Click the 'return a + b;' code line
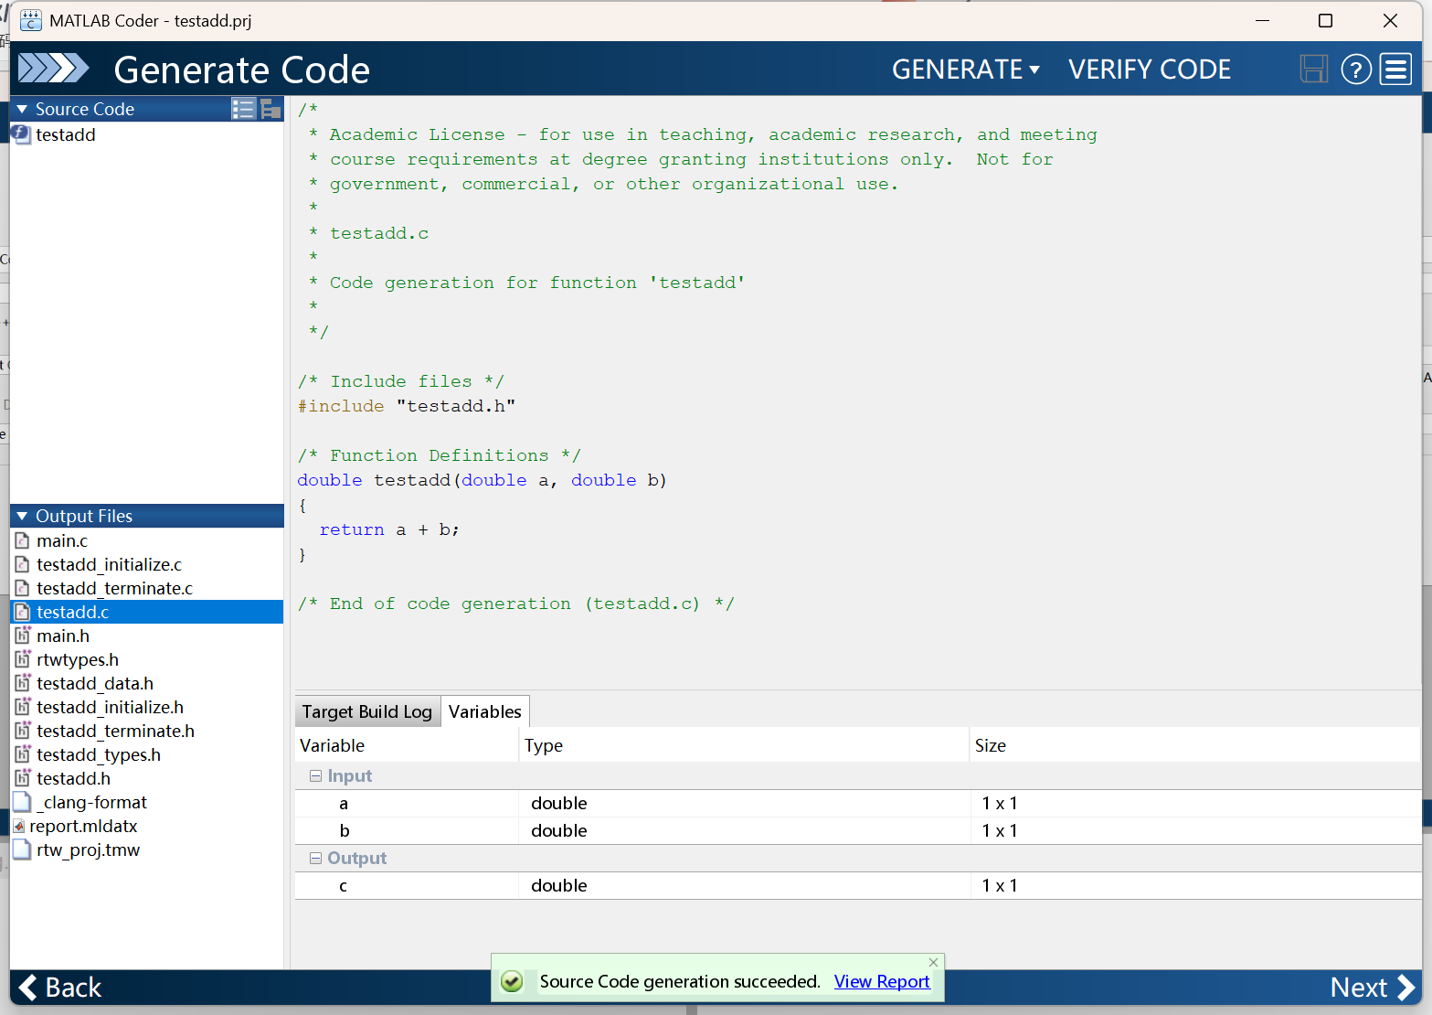This screenshot has height=1015, width=1432. tap(389, 529)
